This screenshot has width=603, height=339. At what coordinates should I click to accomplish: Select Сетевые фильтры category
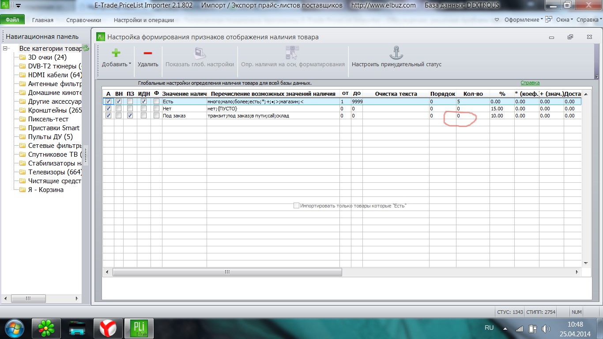(55, 146)
